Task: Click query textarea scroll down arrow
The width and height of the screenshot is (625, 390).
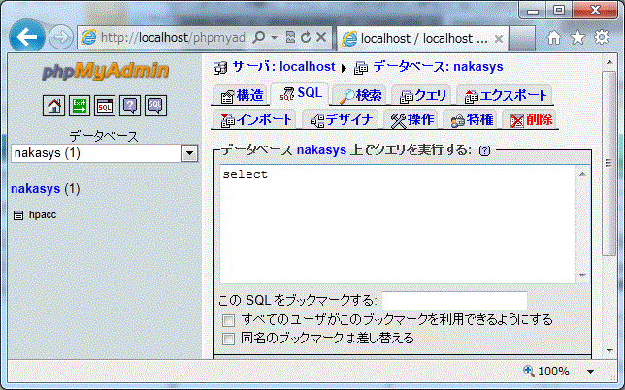Action: point(582,275)
